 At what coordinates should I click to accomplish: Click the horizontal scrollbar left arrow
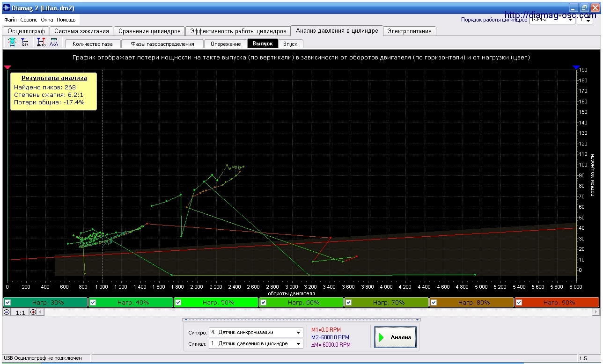pos(40,312)
